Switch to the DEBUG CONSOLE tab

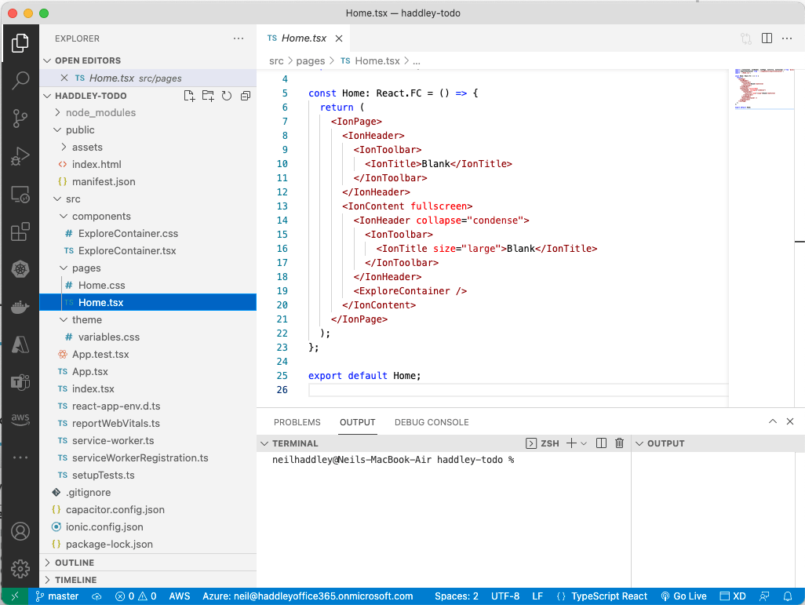coord(432,422)
